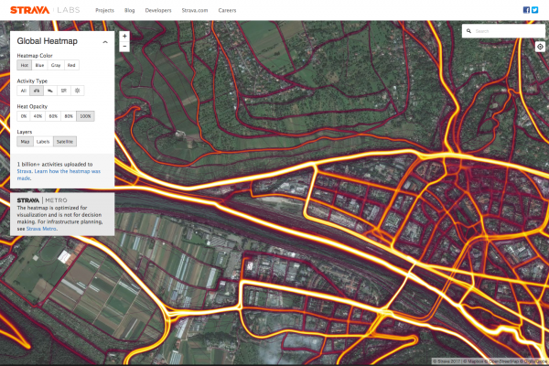
Task: Click the locate-me target icon
Action: 540,47
